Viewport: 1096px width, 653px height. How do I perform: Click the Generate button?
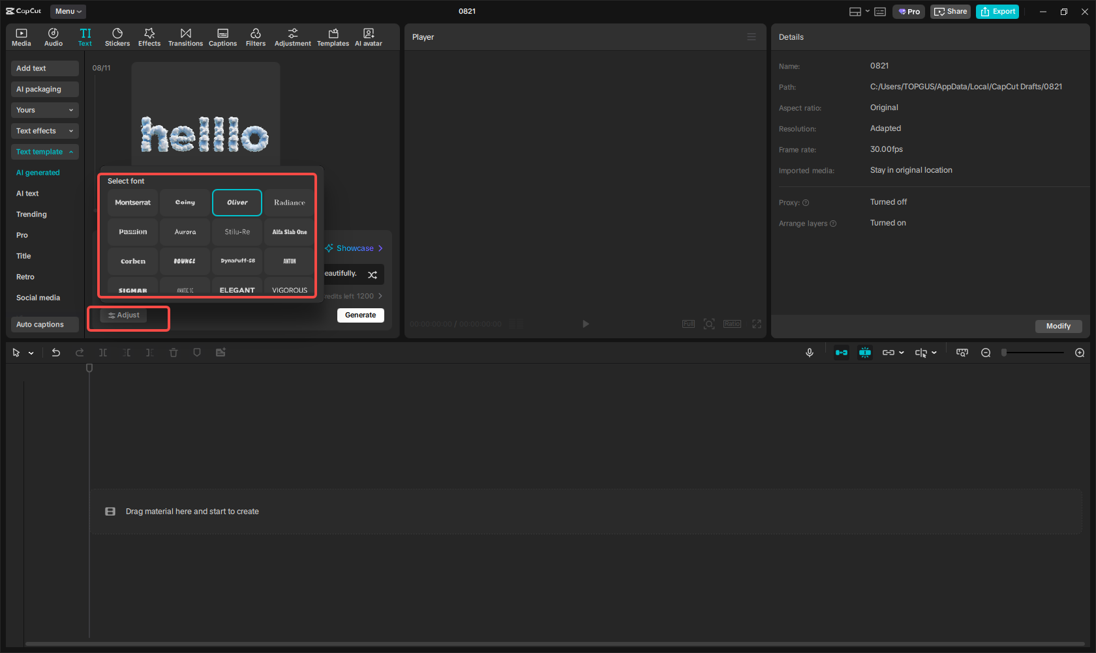[360, 315]
